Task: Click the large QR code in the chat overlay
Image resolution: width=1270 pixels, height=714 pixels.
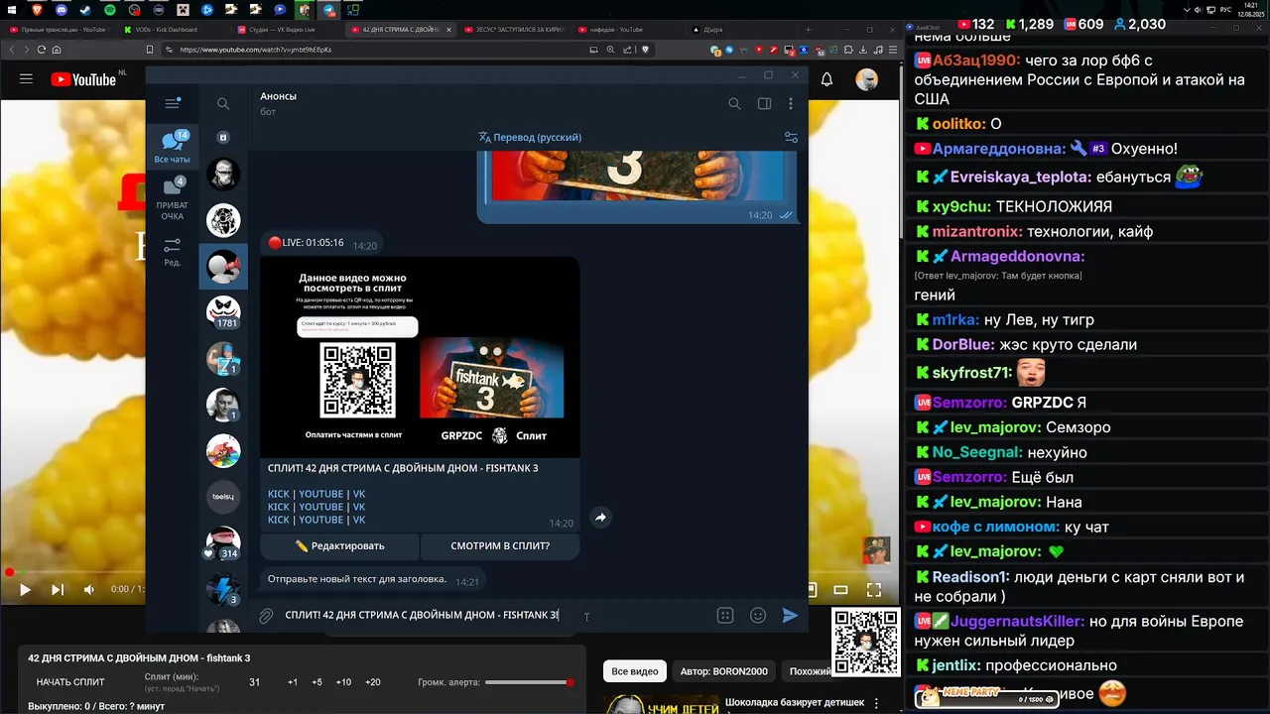Action: click(866, 642)
